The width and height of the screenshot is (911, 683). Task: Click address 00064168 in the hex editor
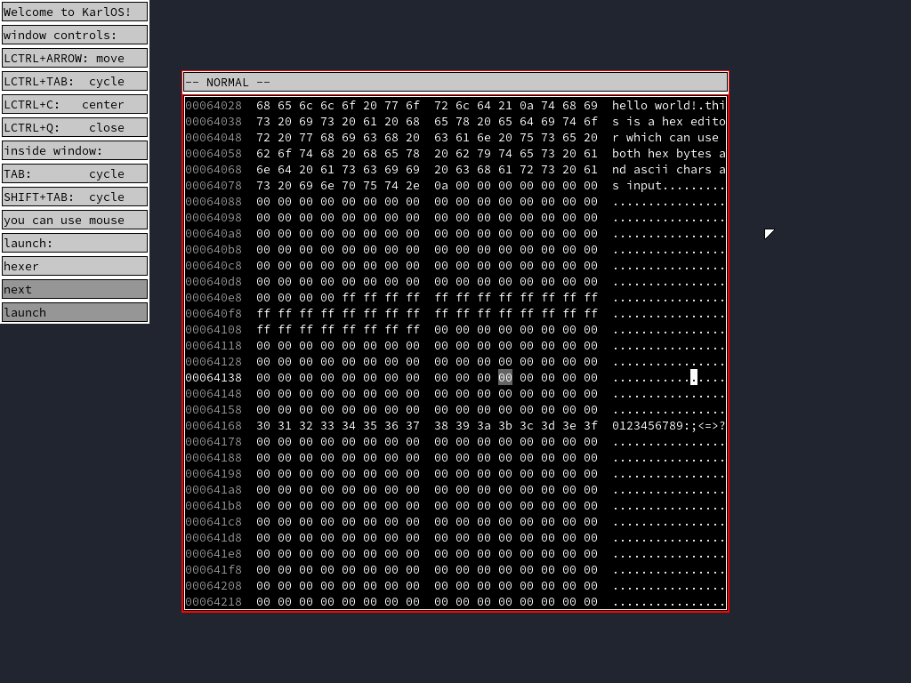pyautogui.click(x=214, y=426)
